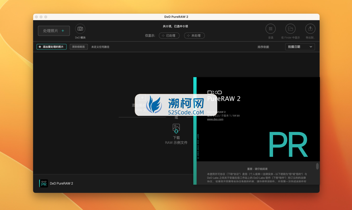Click the DxO PureRAW 2 footer label
Viewport: 352px width, 210px height.
click(x=61, y=183)
